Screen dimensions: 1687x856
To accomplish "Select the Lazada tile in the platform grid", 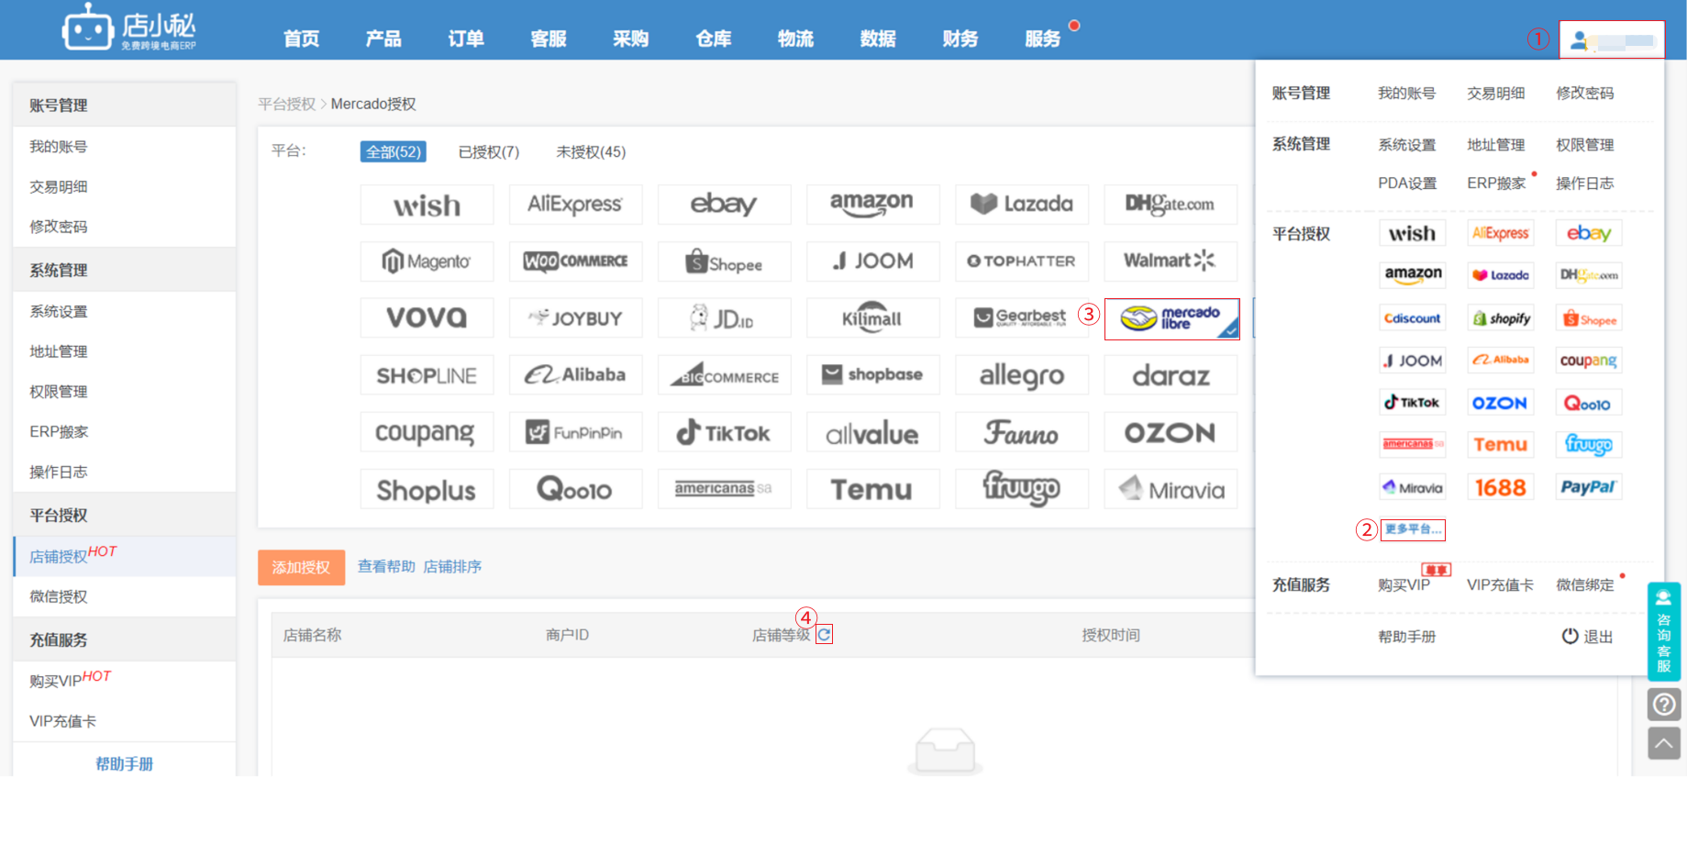I will pyautogui.click(x=1022, y=205).
